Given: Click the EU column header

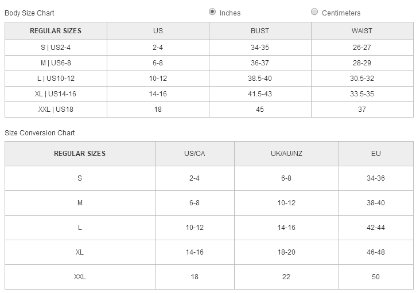Looking at the screenshot, I should click(x=376, y=154).
